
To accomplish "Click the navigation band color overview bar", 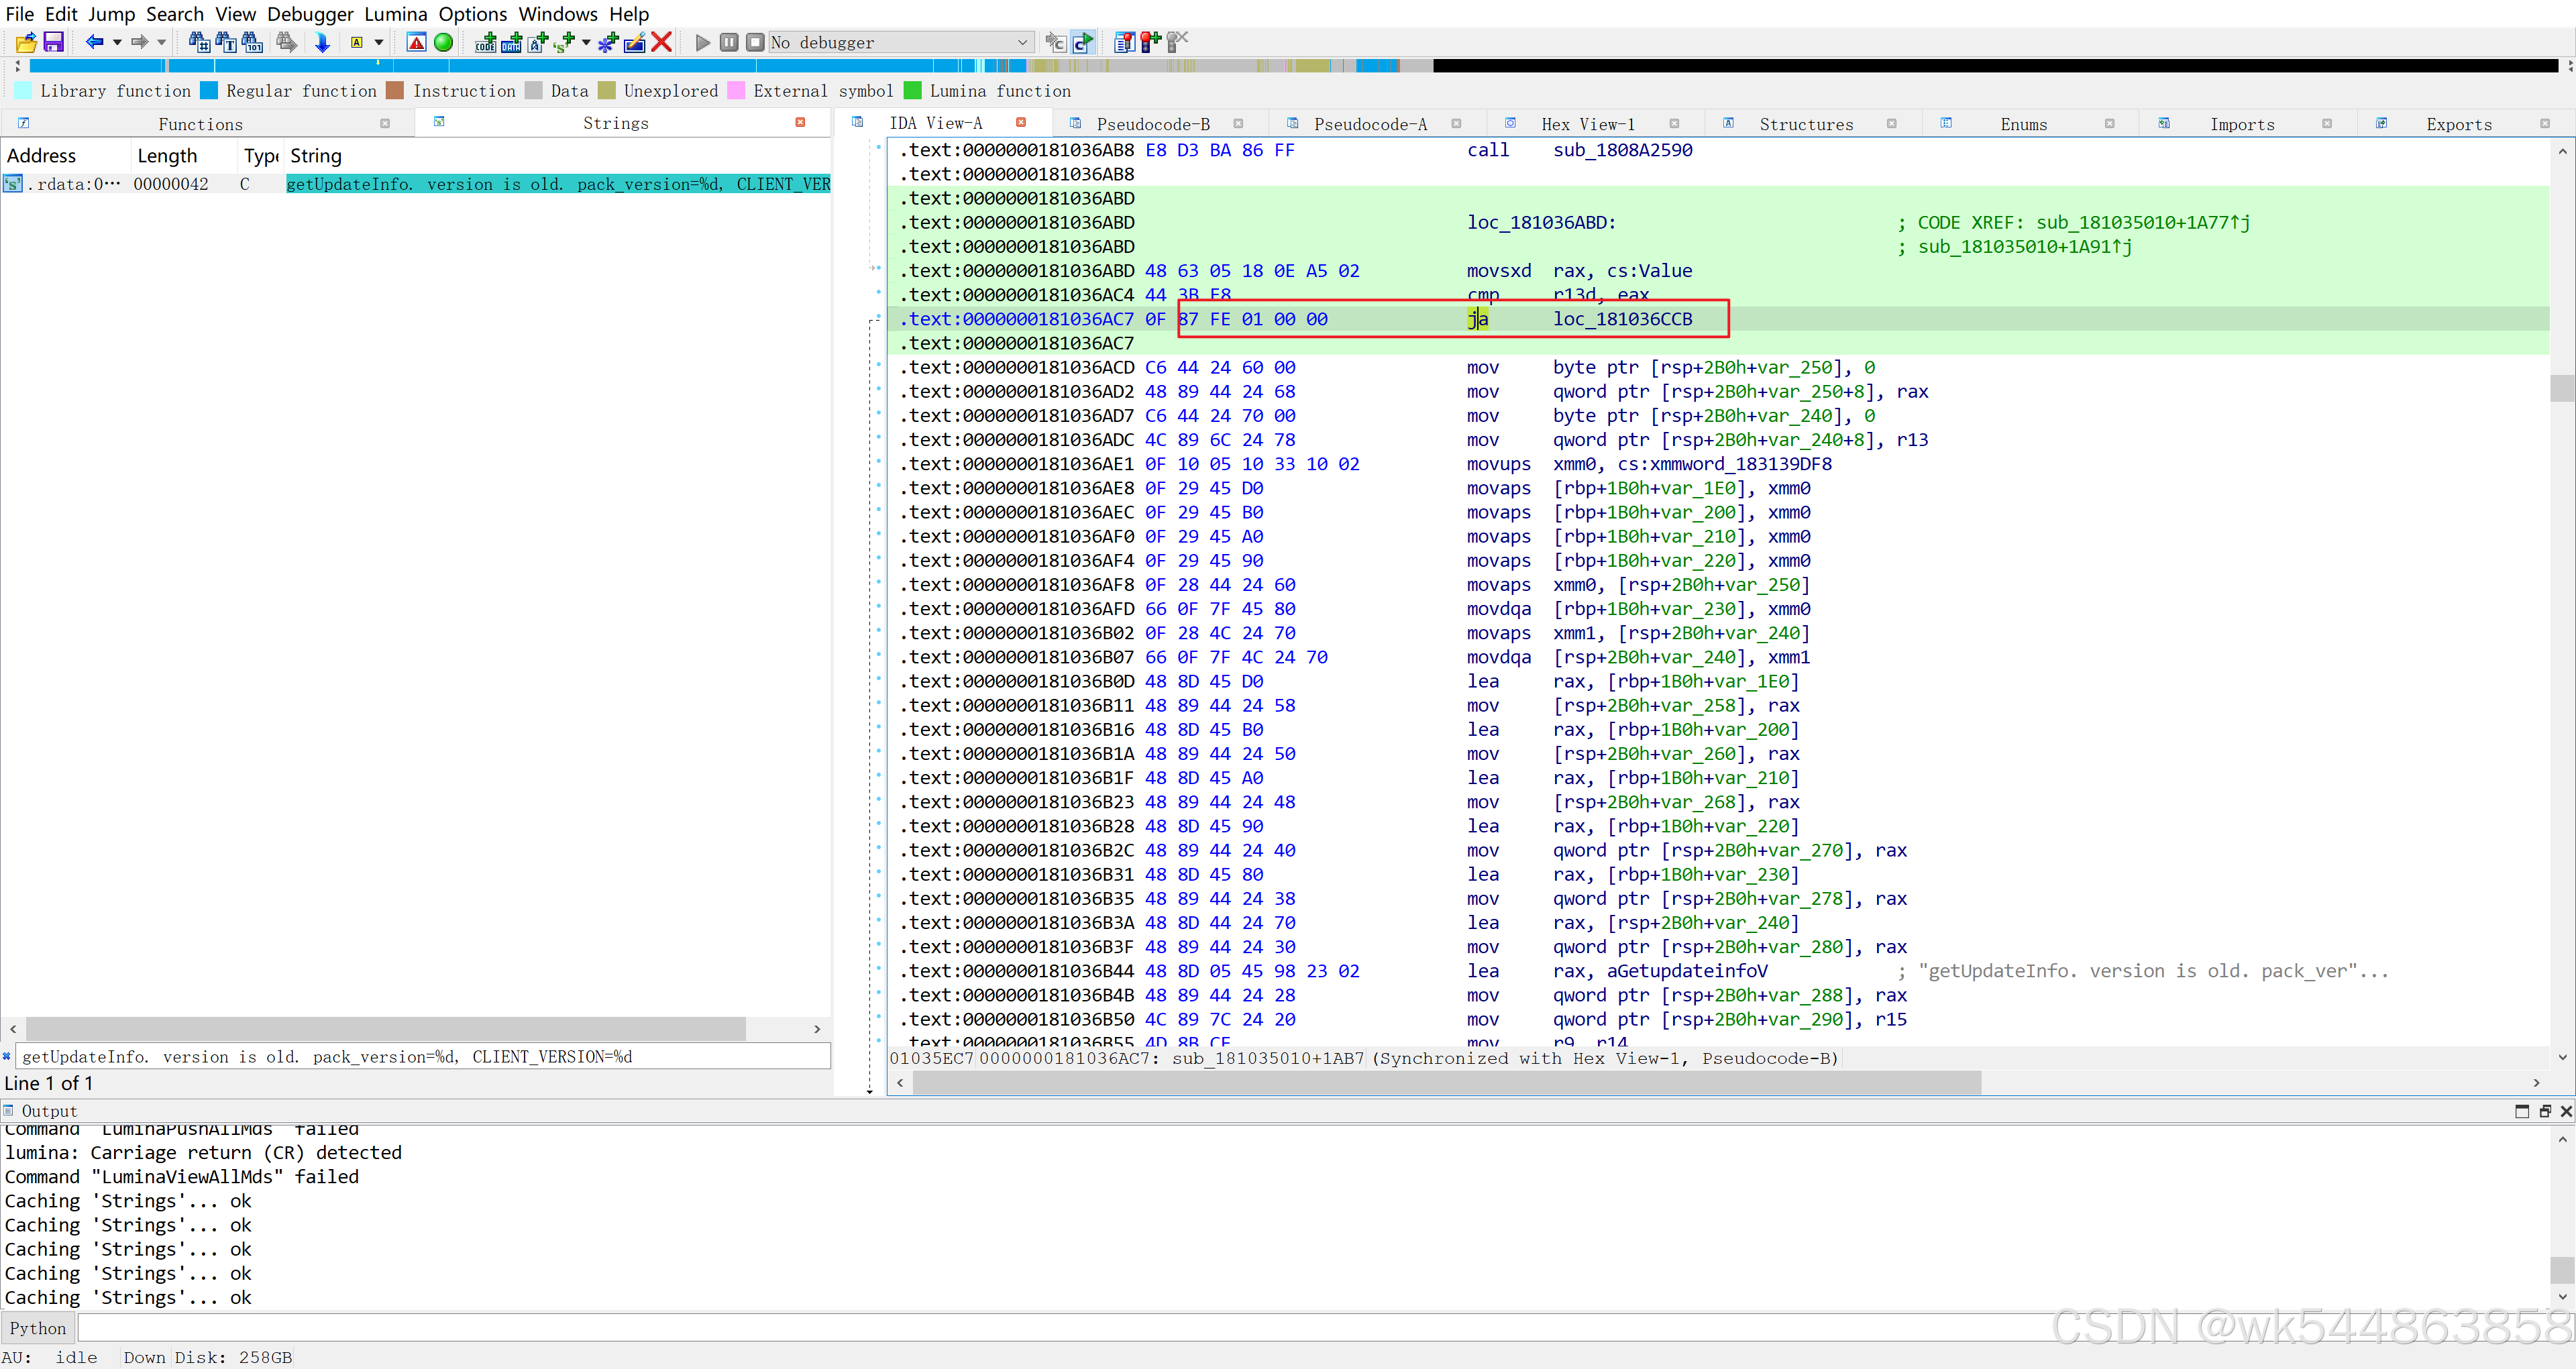I will pyautogui.click(x=700, y=66).
